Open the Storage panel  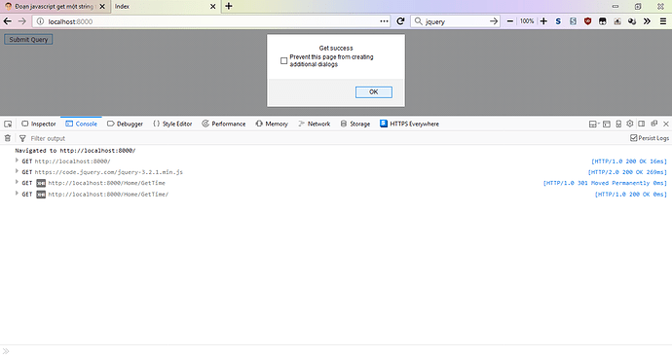[355, 124]
